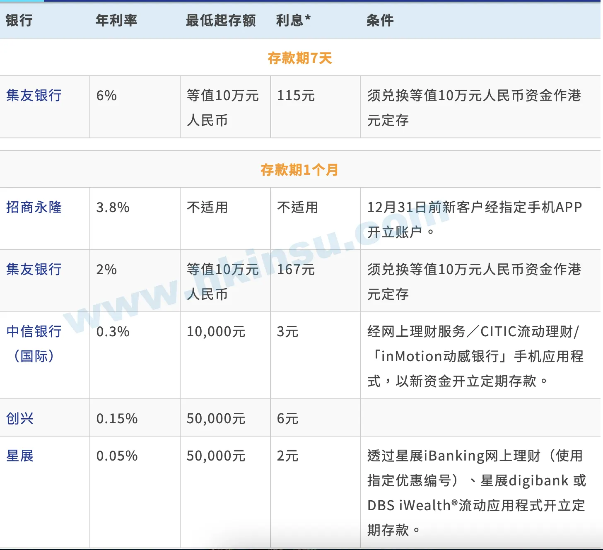Viewport: 603px width, 550px height.
Task: Select the 存款期1个月 section heading
Action: [x=300, y=170]
